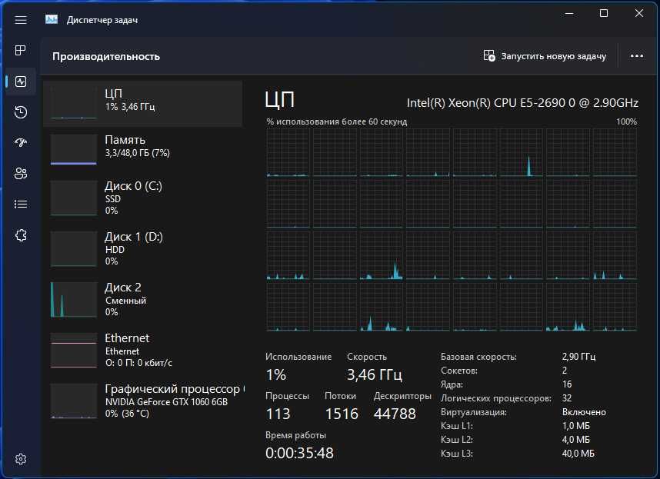Open the Details list icon

(x=21, y=205)
